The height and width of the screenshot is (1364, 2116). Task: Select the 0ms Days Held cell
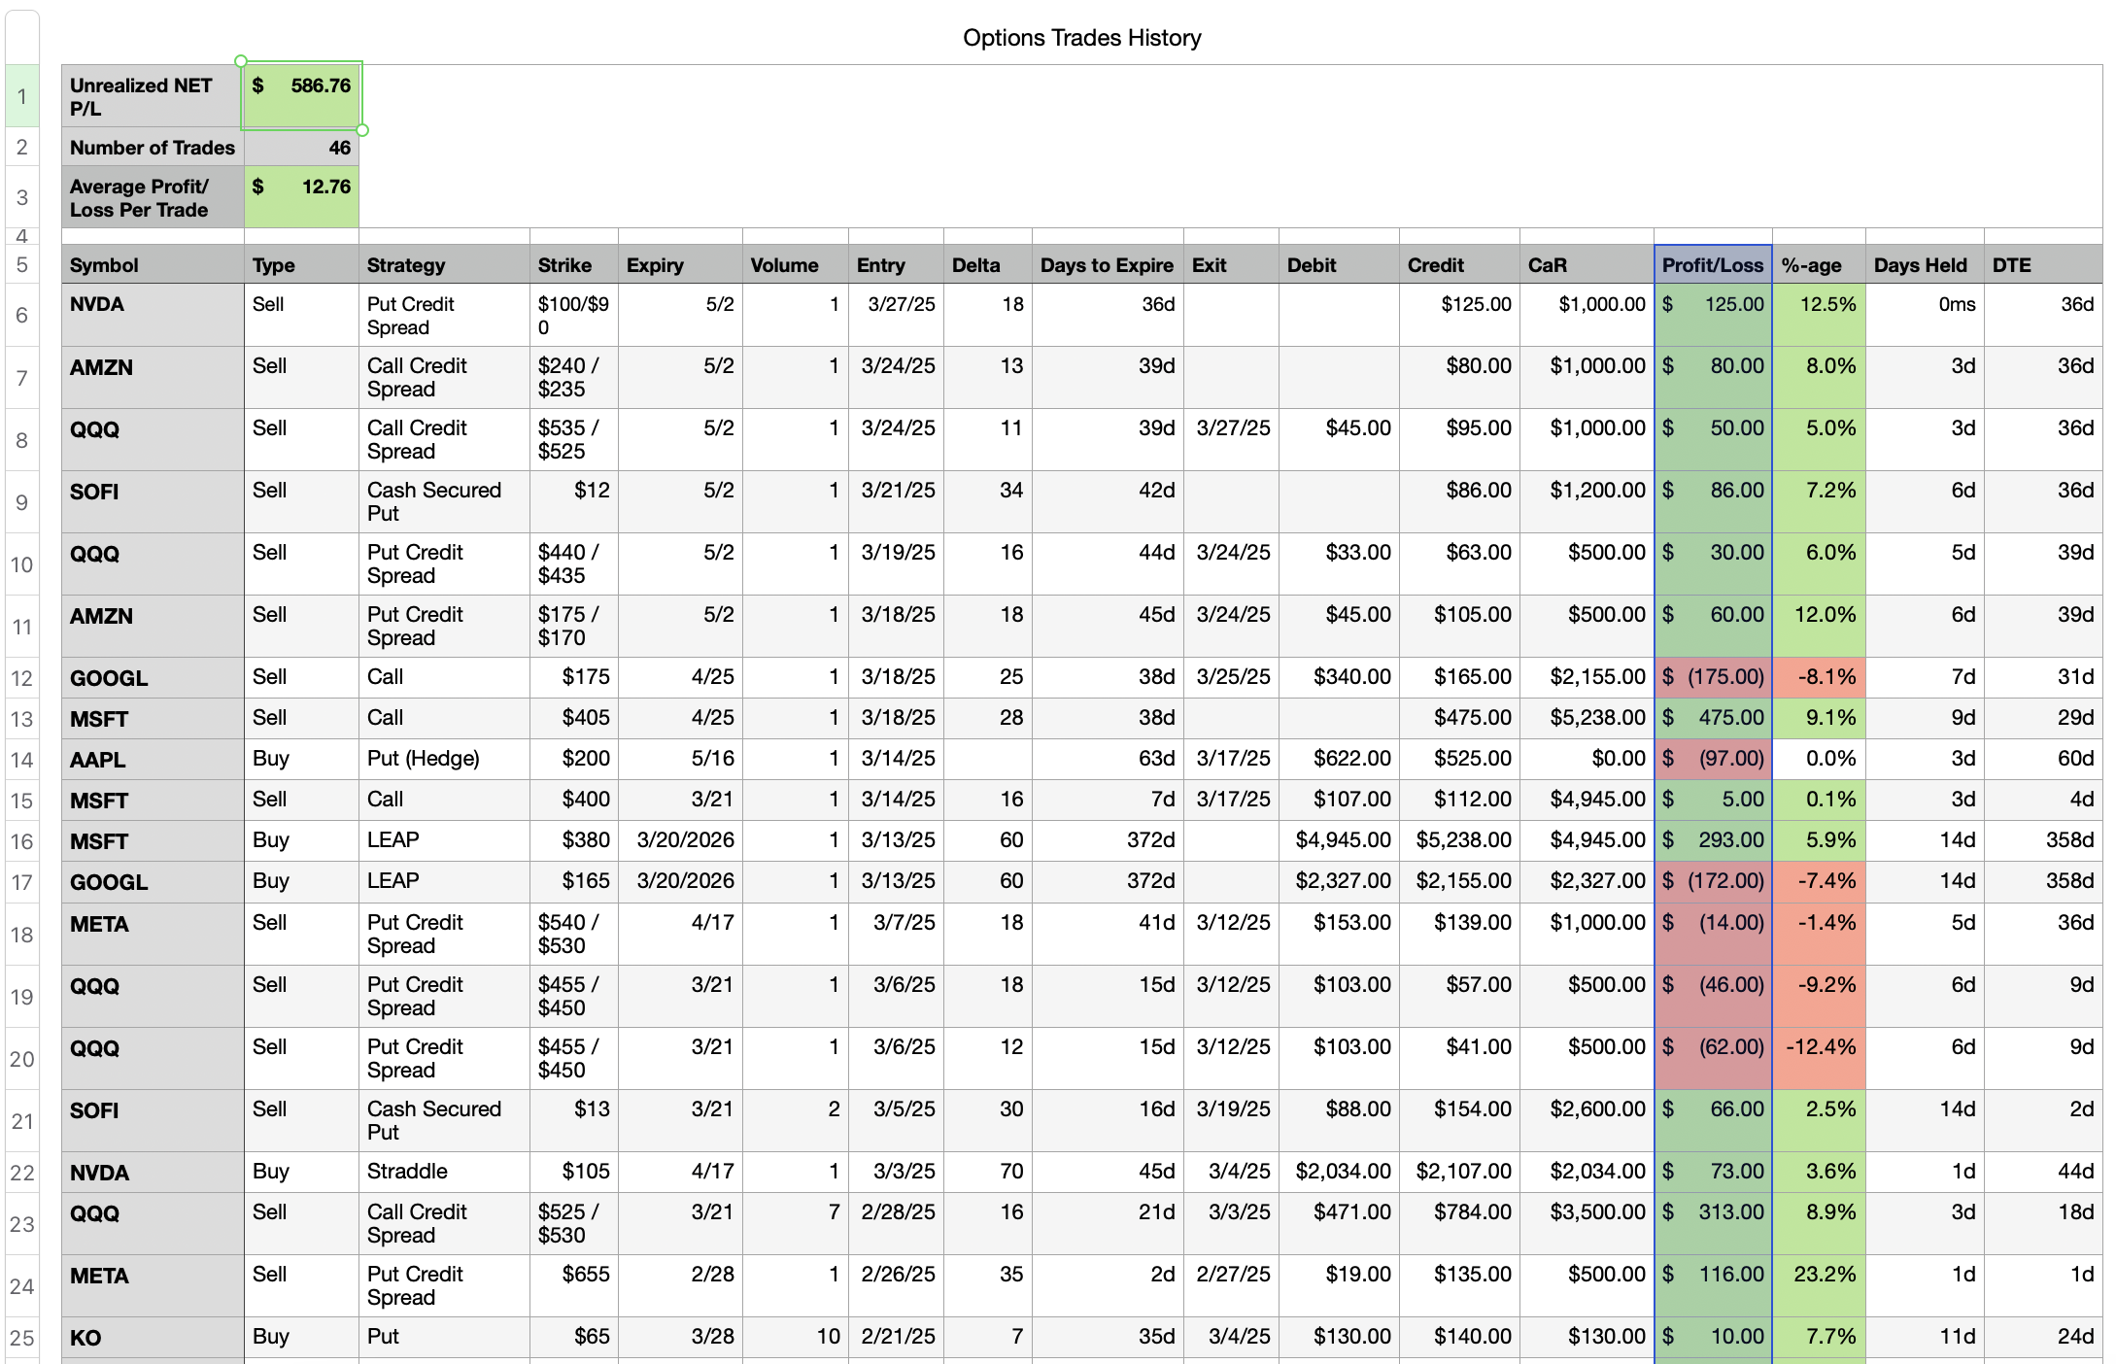[1925, 315]
